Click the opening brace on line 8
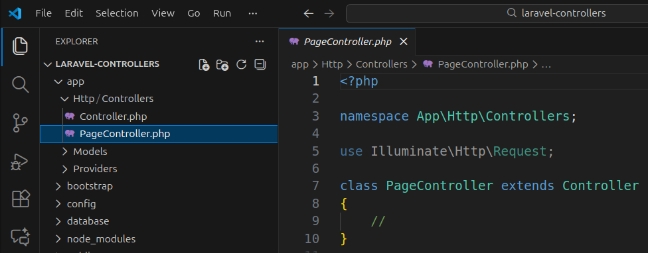The height and width of the screenshot is (253, 648). click(x=343, y=203)
